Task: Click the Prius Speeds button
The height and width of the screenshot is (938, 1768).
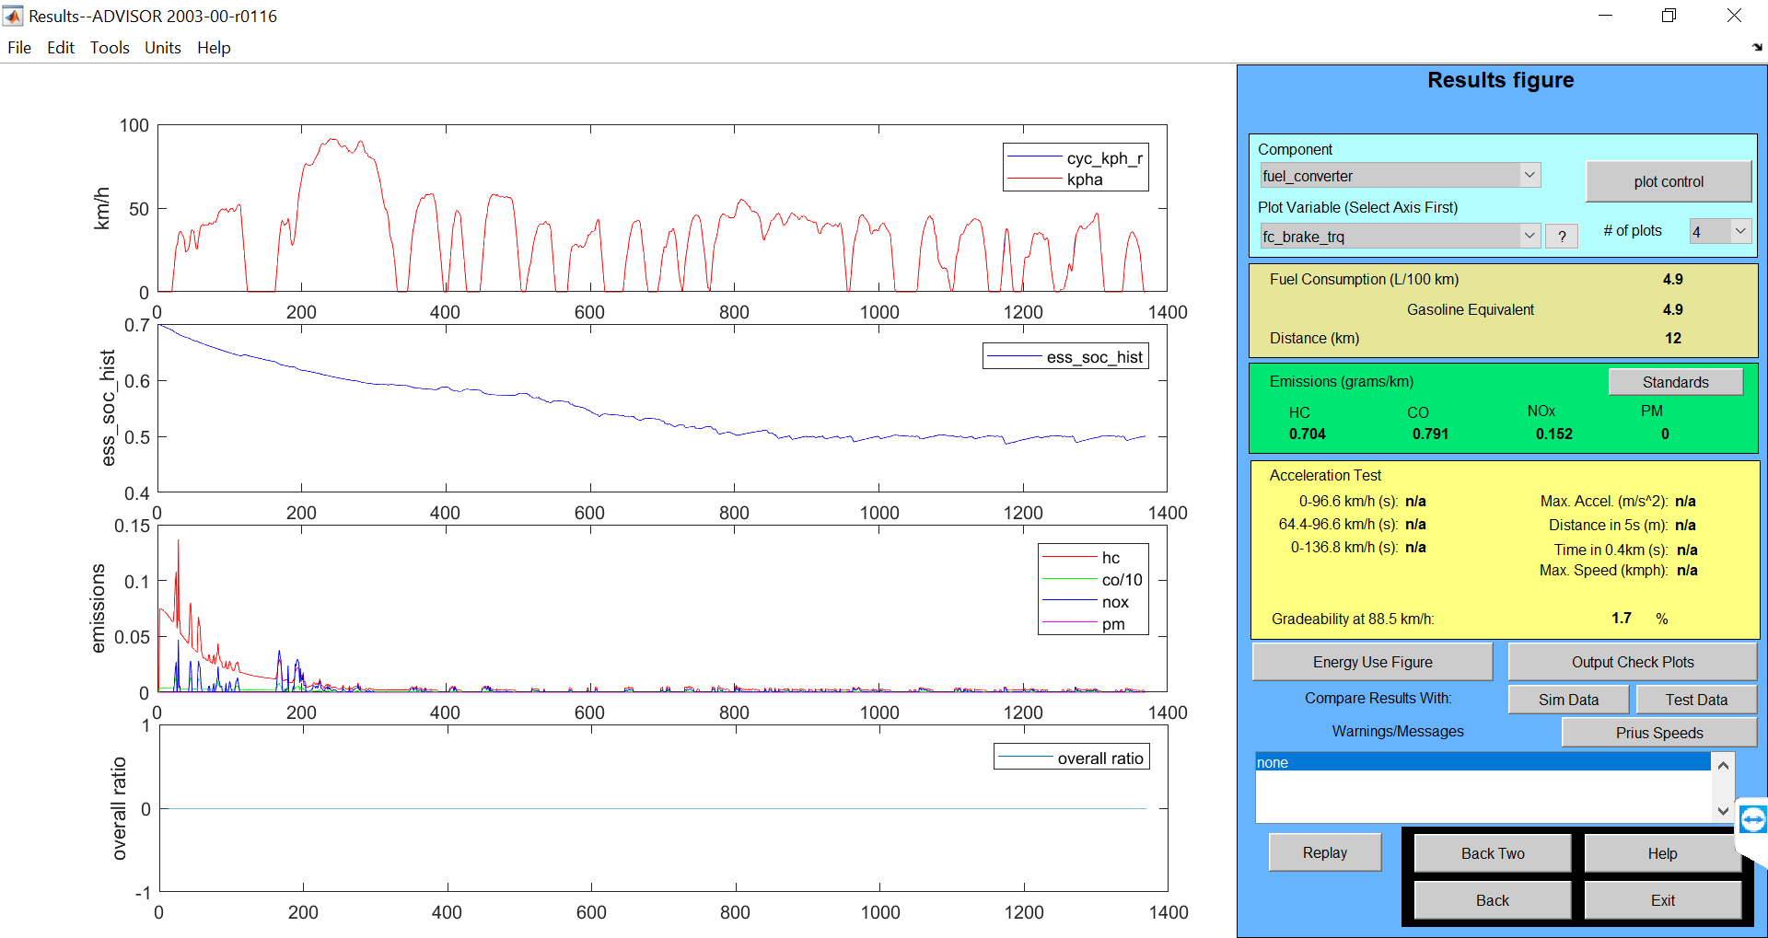Action: (1658, 732)
